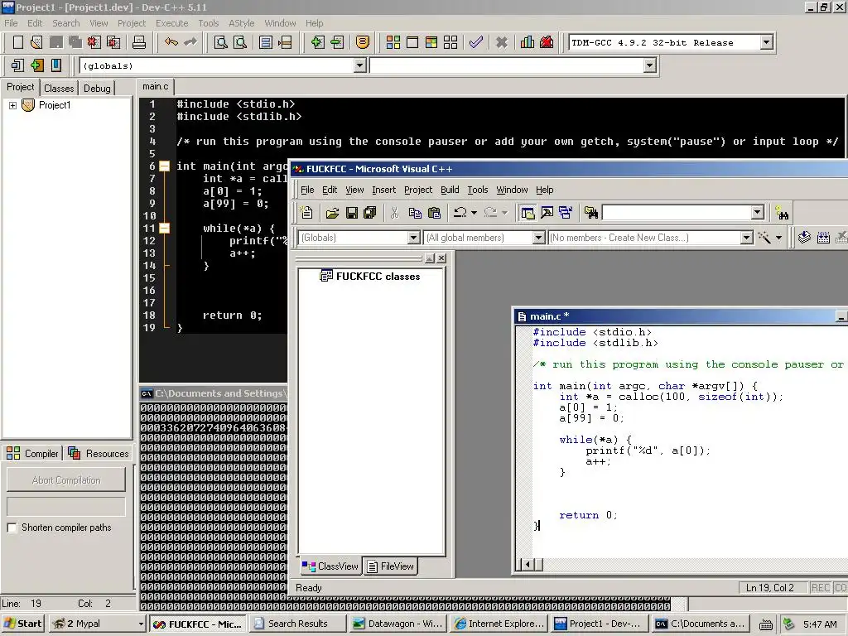The width and height of the screenshot is (848, 636).
Task: Toggle Shorten compiler paths checkbox
Action: pyautogui.click(x=12, y=528)
